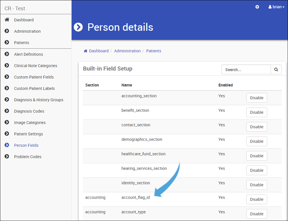Click the circle arrow icon beside Person details
Viewport: 288px width, 221px height.
tap(78, 27)
